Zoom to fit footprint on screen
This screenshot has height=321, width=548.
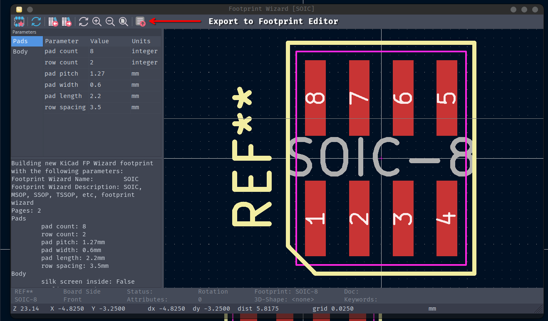click(x=124, y=22)
